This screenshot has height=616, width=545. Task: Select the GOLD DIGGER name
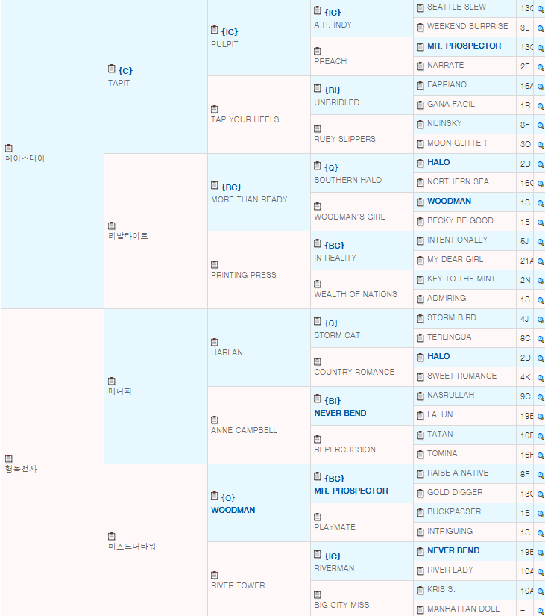coord(455,492)
